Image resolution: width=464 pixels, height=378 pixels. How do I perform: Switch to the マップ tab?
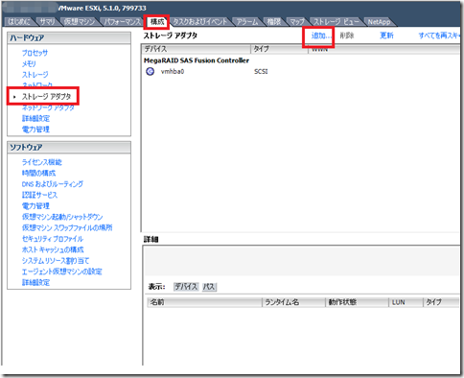297,22
